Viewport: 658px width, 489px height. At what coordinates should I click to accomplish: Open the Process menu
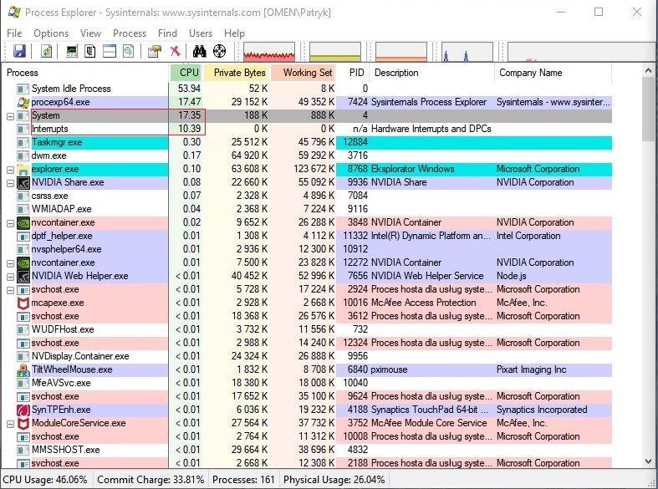[x=130, y=33]
